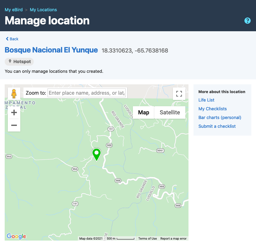Click the 'Manage location' page heading
The height and width of the screenshot is (244, 256).
click(47, 21)
